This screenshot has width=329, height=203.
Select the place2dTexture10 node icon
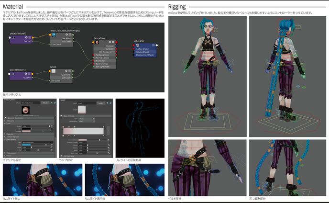click(13, 38)
